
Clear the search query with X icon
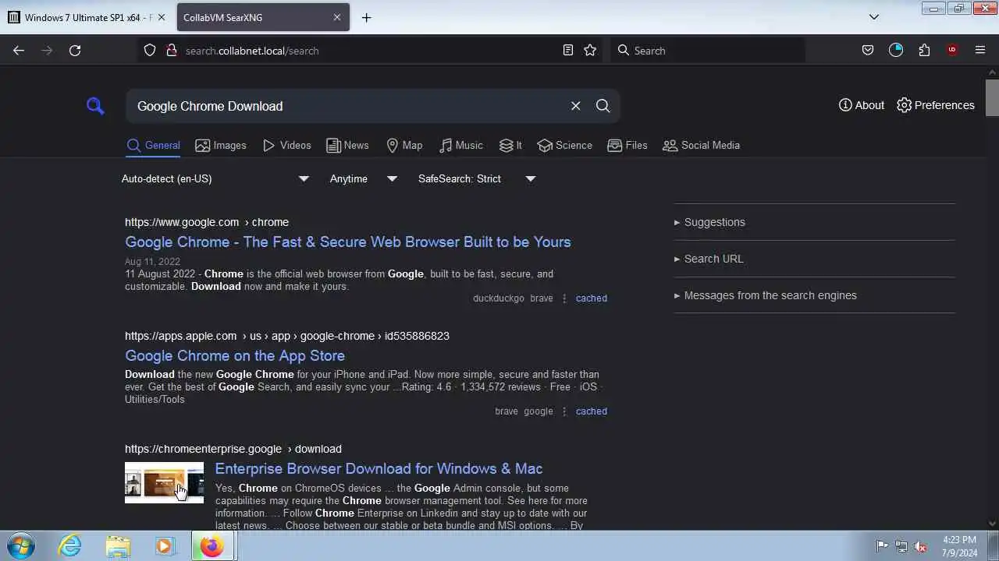coord(575,106)
